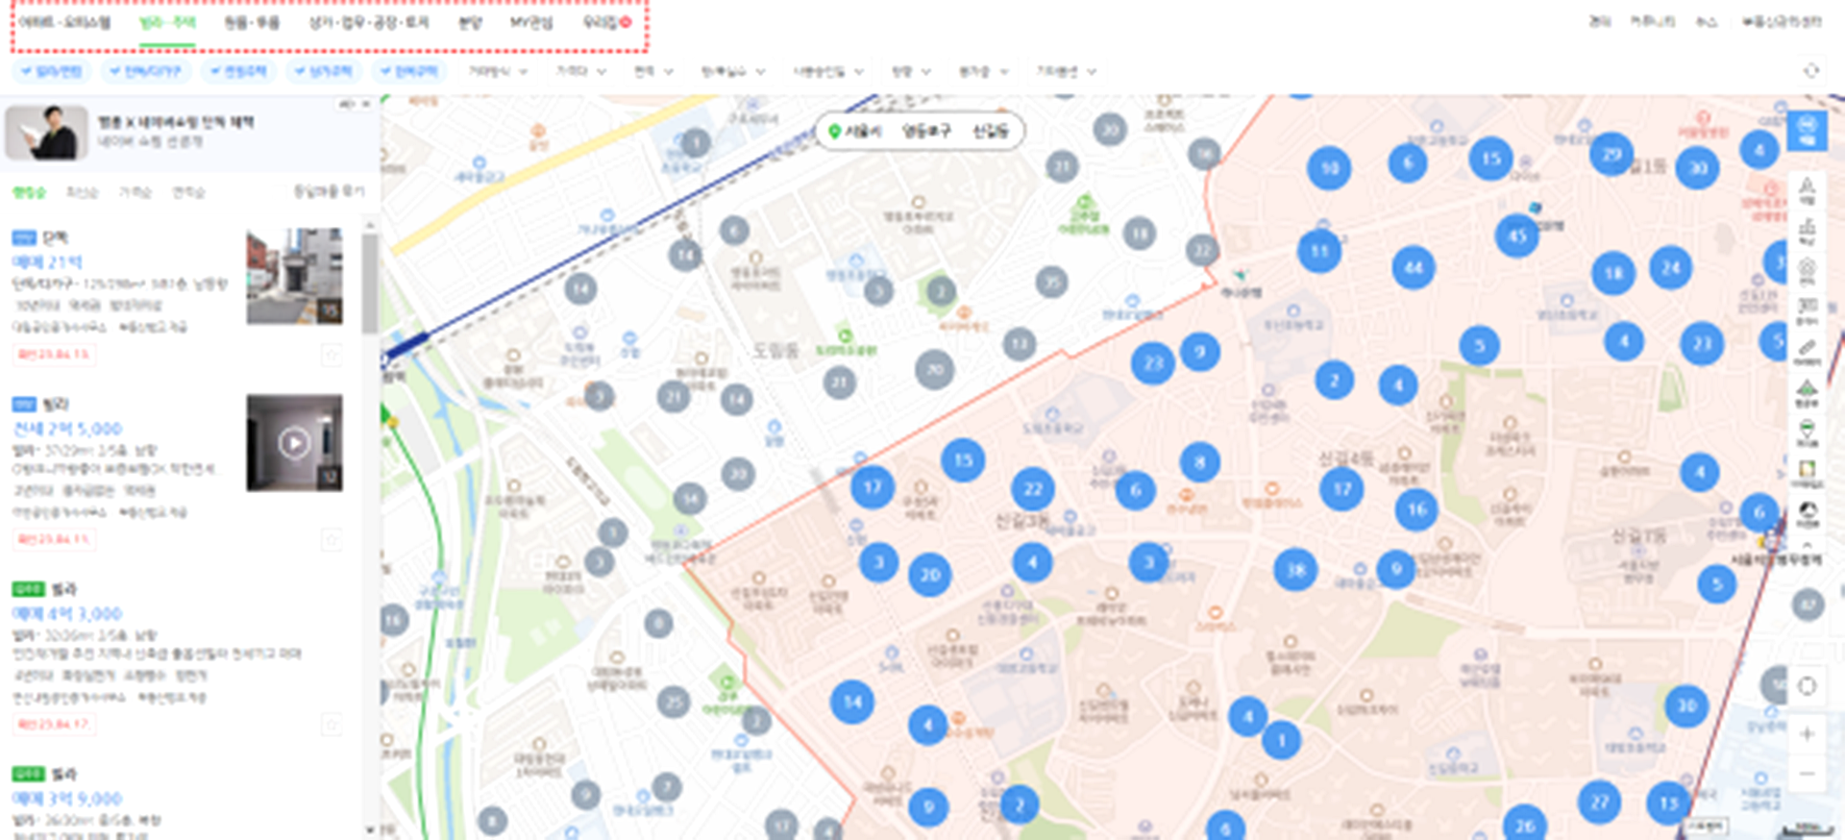Screen dimensions: 1845x840
Task: Expand the 면적 filter dropdown
Action: click(653, 71)
